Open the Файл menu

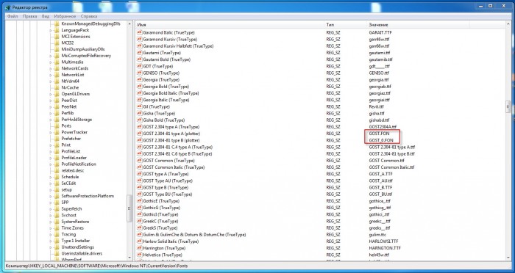(13, 16)
